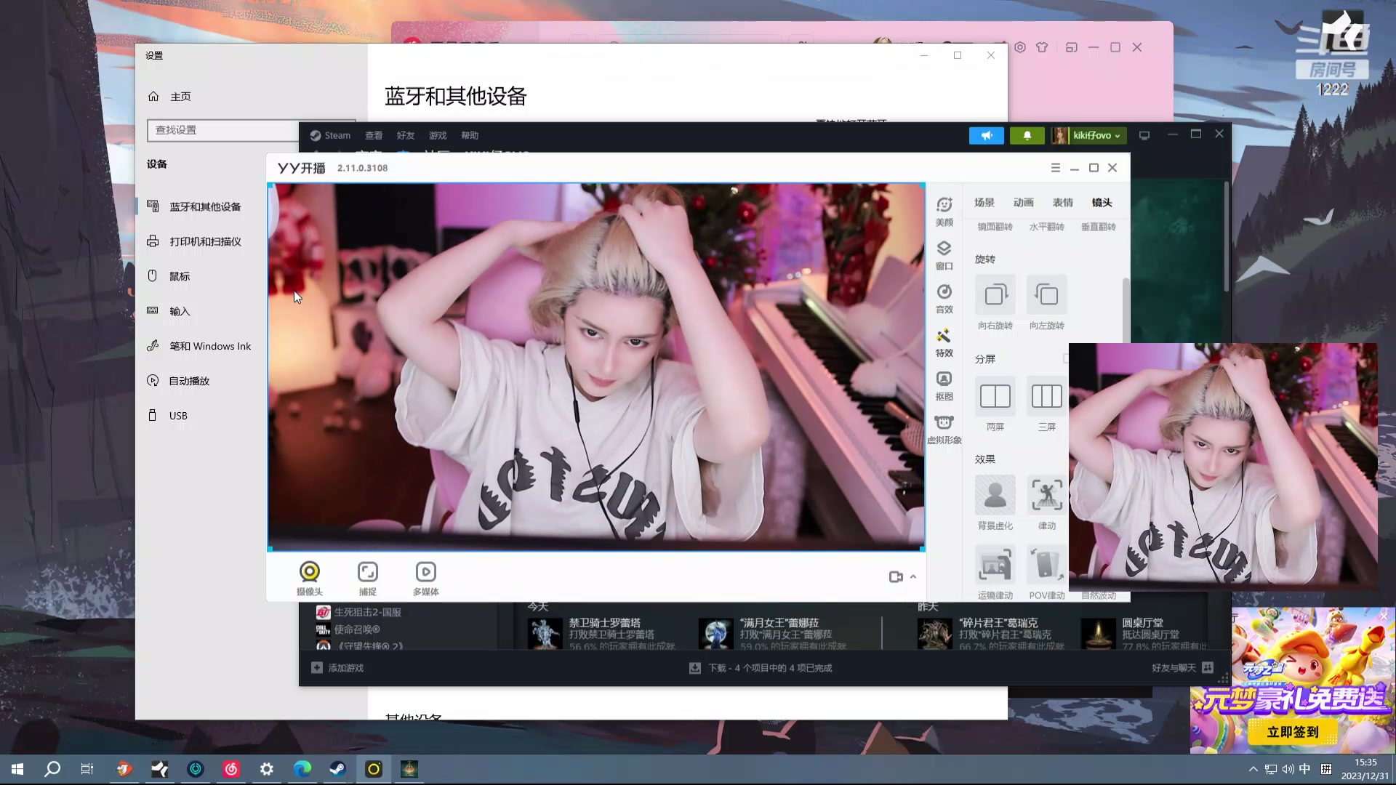Choose the 两屏 two-screen split icon
Image resolution: width=1396 pixels, height=785 pixels.
coord(995,396)
